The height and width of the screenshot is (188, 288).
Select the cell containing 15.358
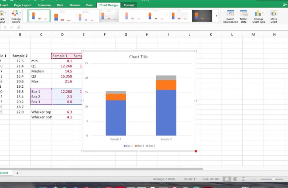(x=62, y=76)
